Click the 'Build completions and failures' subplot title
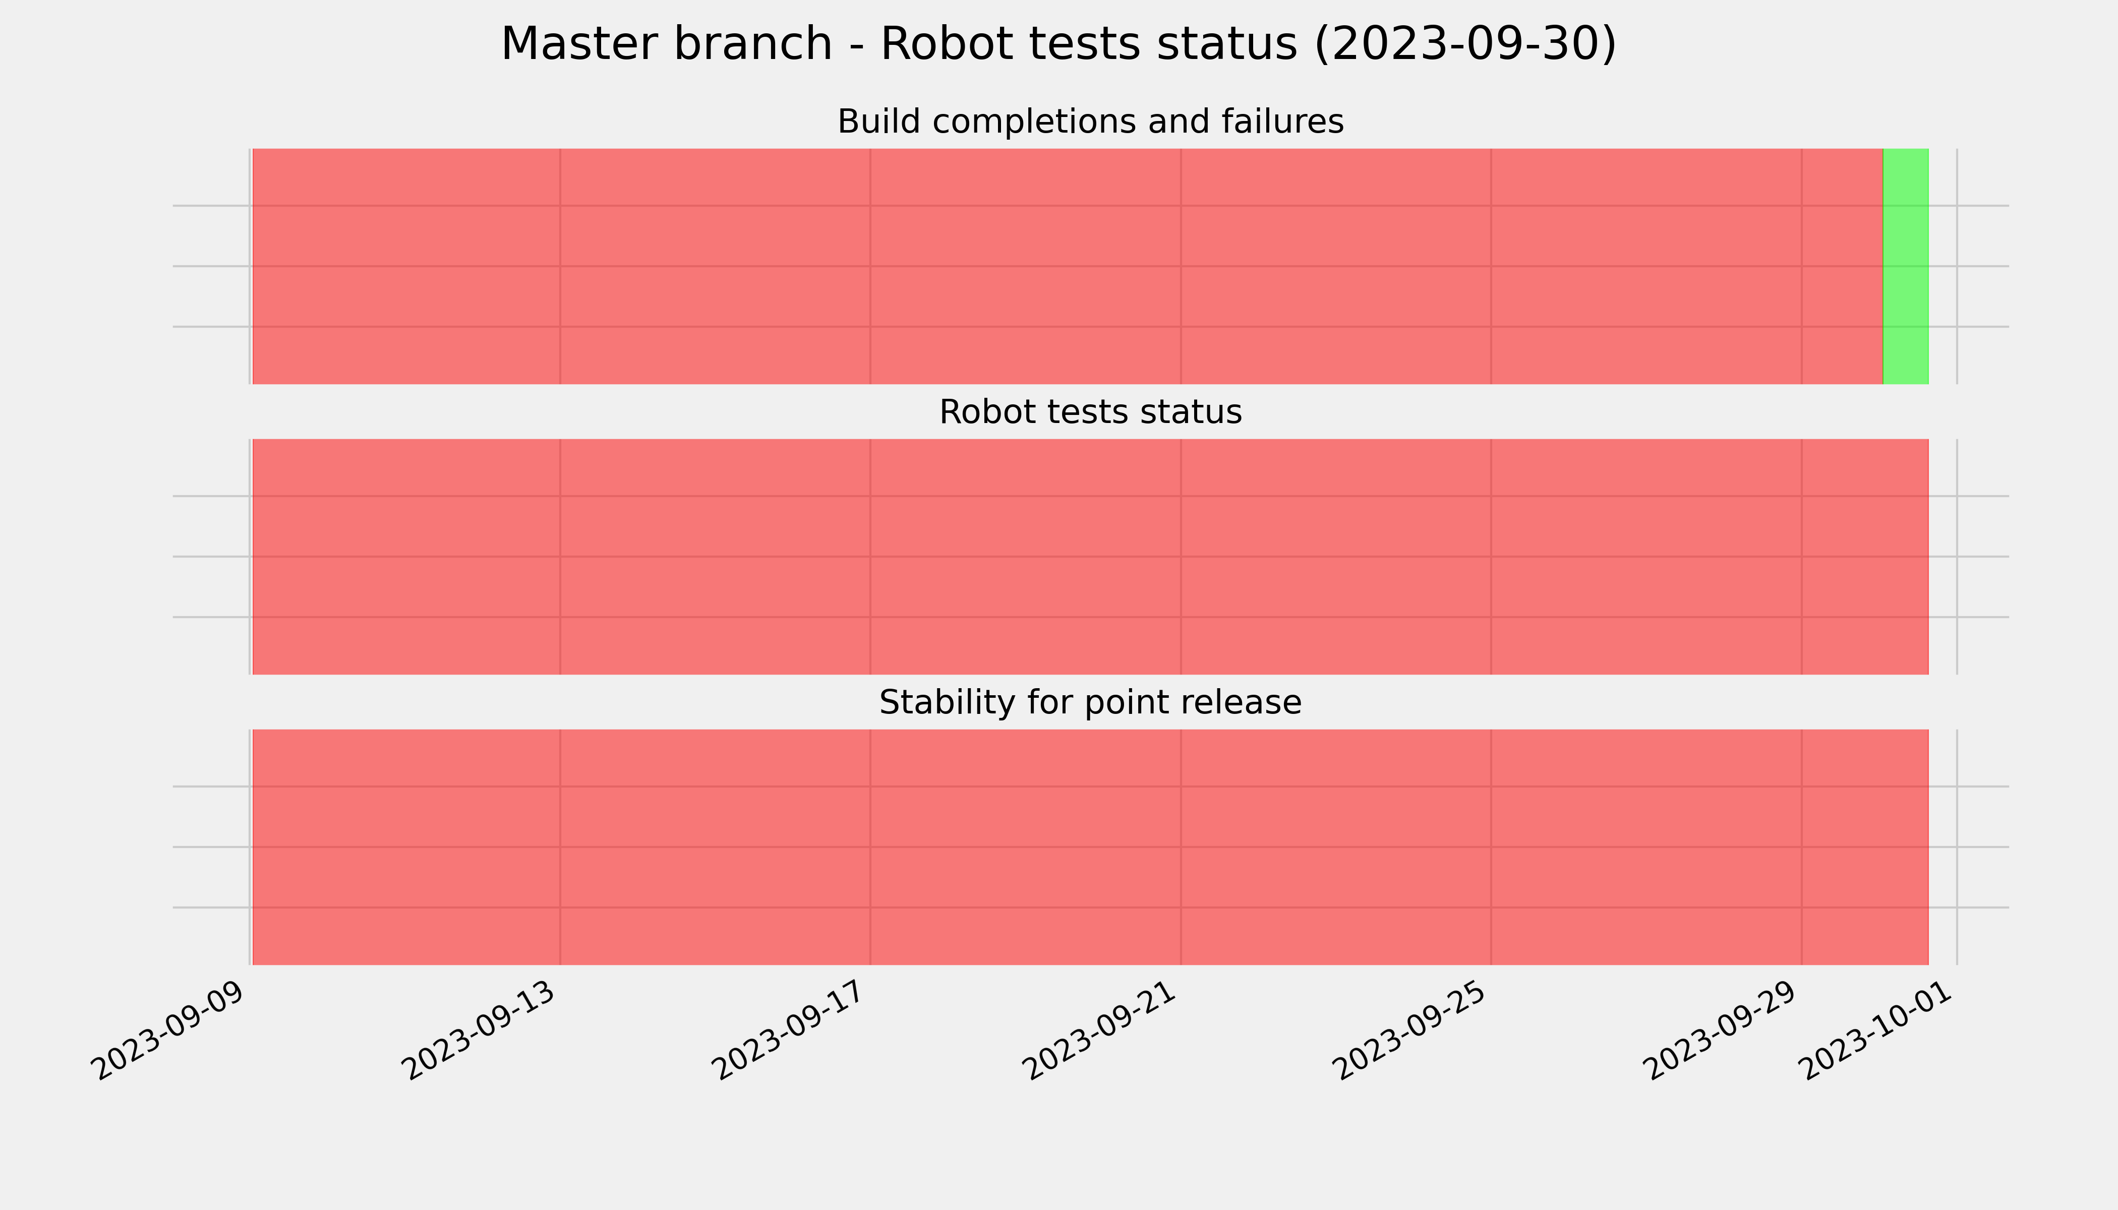Image resolution: width=2118 pixels, height=1210 pixels. point(1090,122)
